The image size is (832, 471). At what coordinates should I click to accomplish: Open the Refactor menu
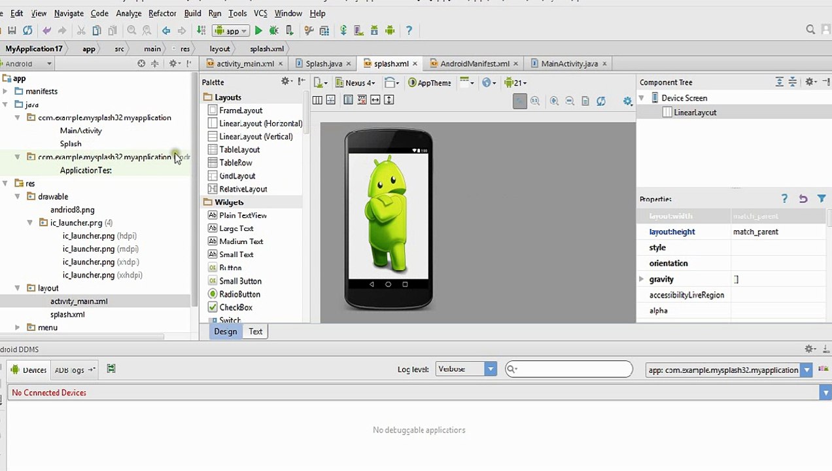tap(162, 13)
